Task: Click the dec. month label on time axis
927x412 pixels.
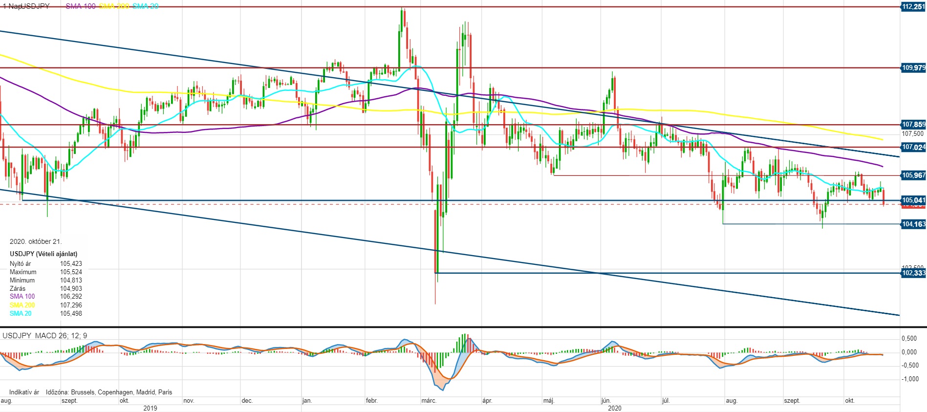Action: (247, 401)
